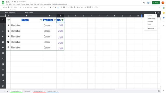Format as currency from toolbar
This screenshot has width=166, height=93.
pos(21,7)
